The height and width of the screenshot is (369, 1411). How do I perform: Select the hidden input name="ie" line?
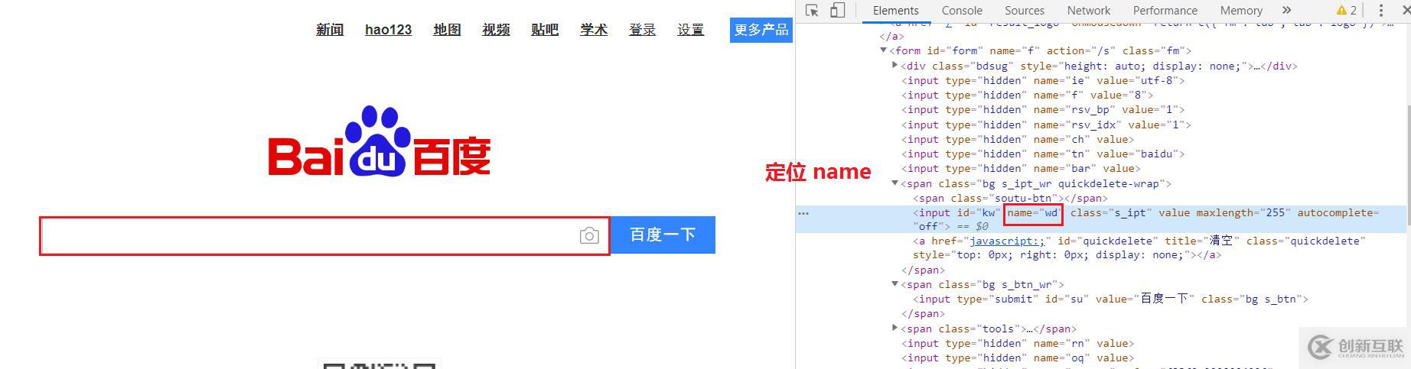pos(1043,80)
